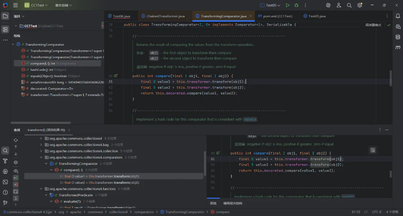Open the editor tabs options menu
The width and height of the screenshot is (403, 216).
tap(387, 16)
